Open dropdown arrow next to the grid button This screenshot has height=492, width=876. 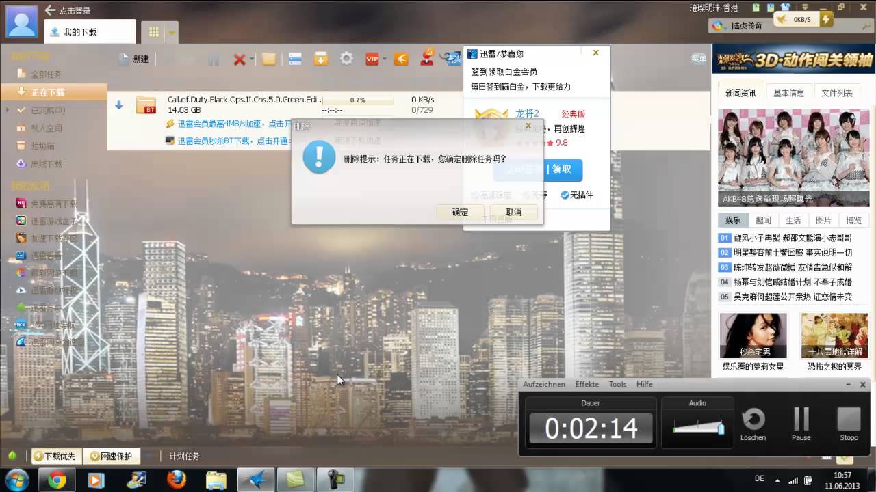172,32
